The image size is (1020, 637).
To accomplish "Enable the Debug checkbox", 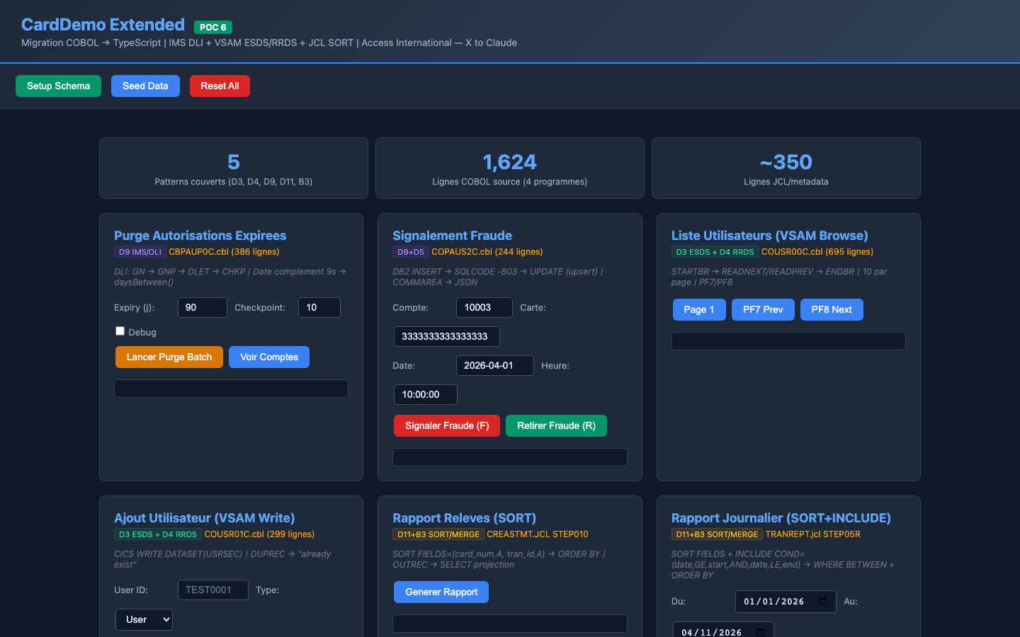I will coord(120,331).
